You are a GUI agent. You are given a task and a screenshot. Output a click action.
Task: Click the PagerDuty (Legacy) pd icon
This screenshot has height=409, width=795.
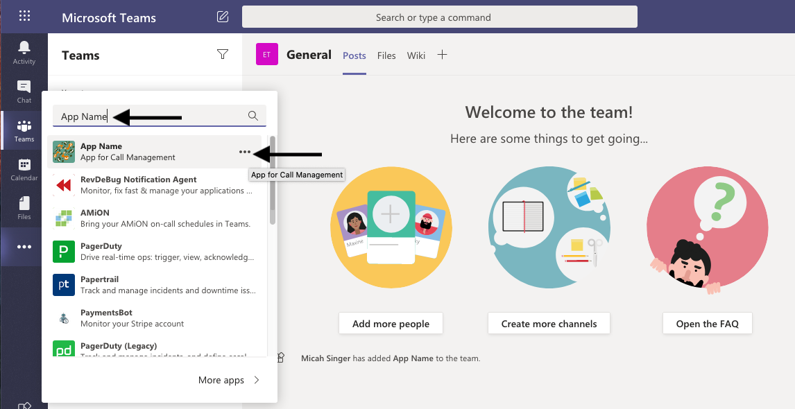click(64, 349)
